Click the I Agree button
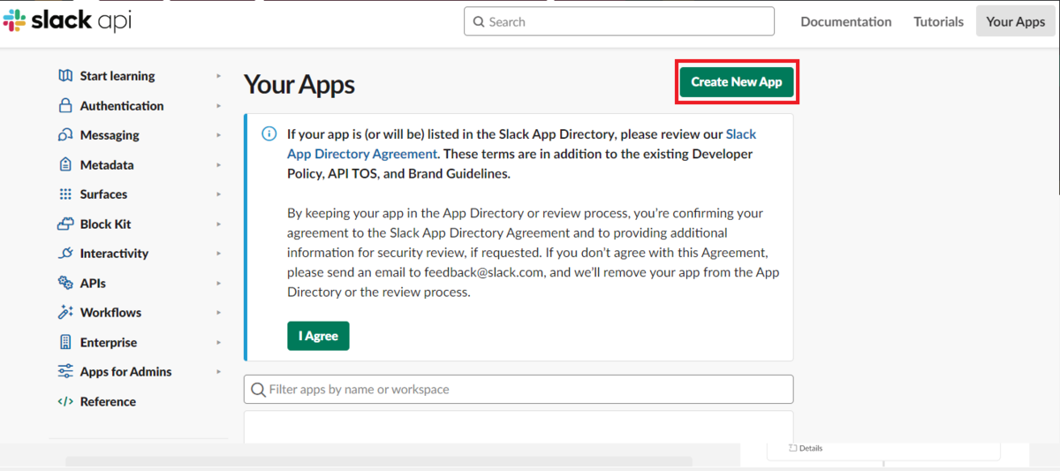Screen dimensions: 1060x471 tap(318, 336)
